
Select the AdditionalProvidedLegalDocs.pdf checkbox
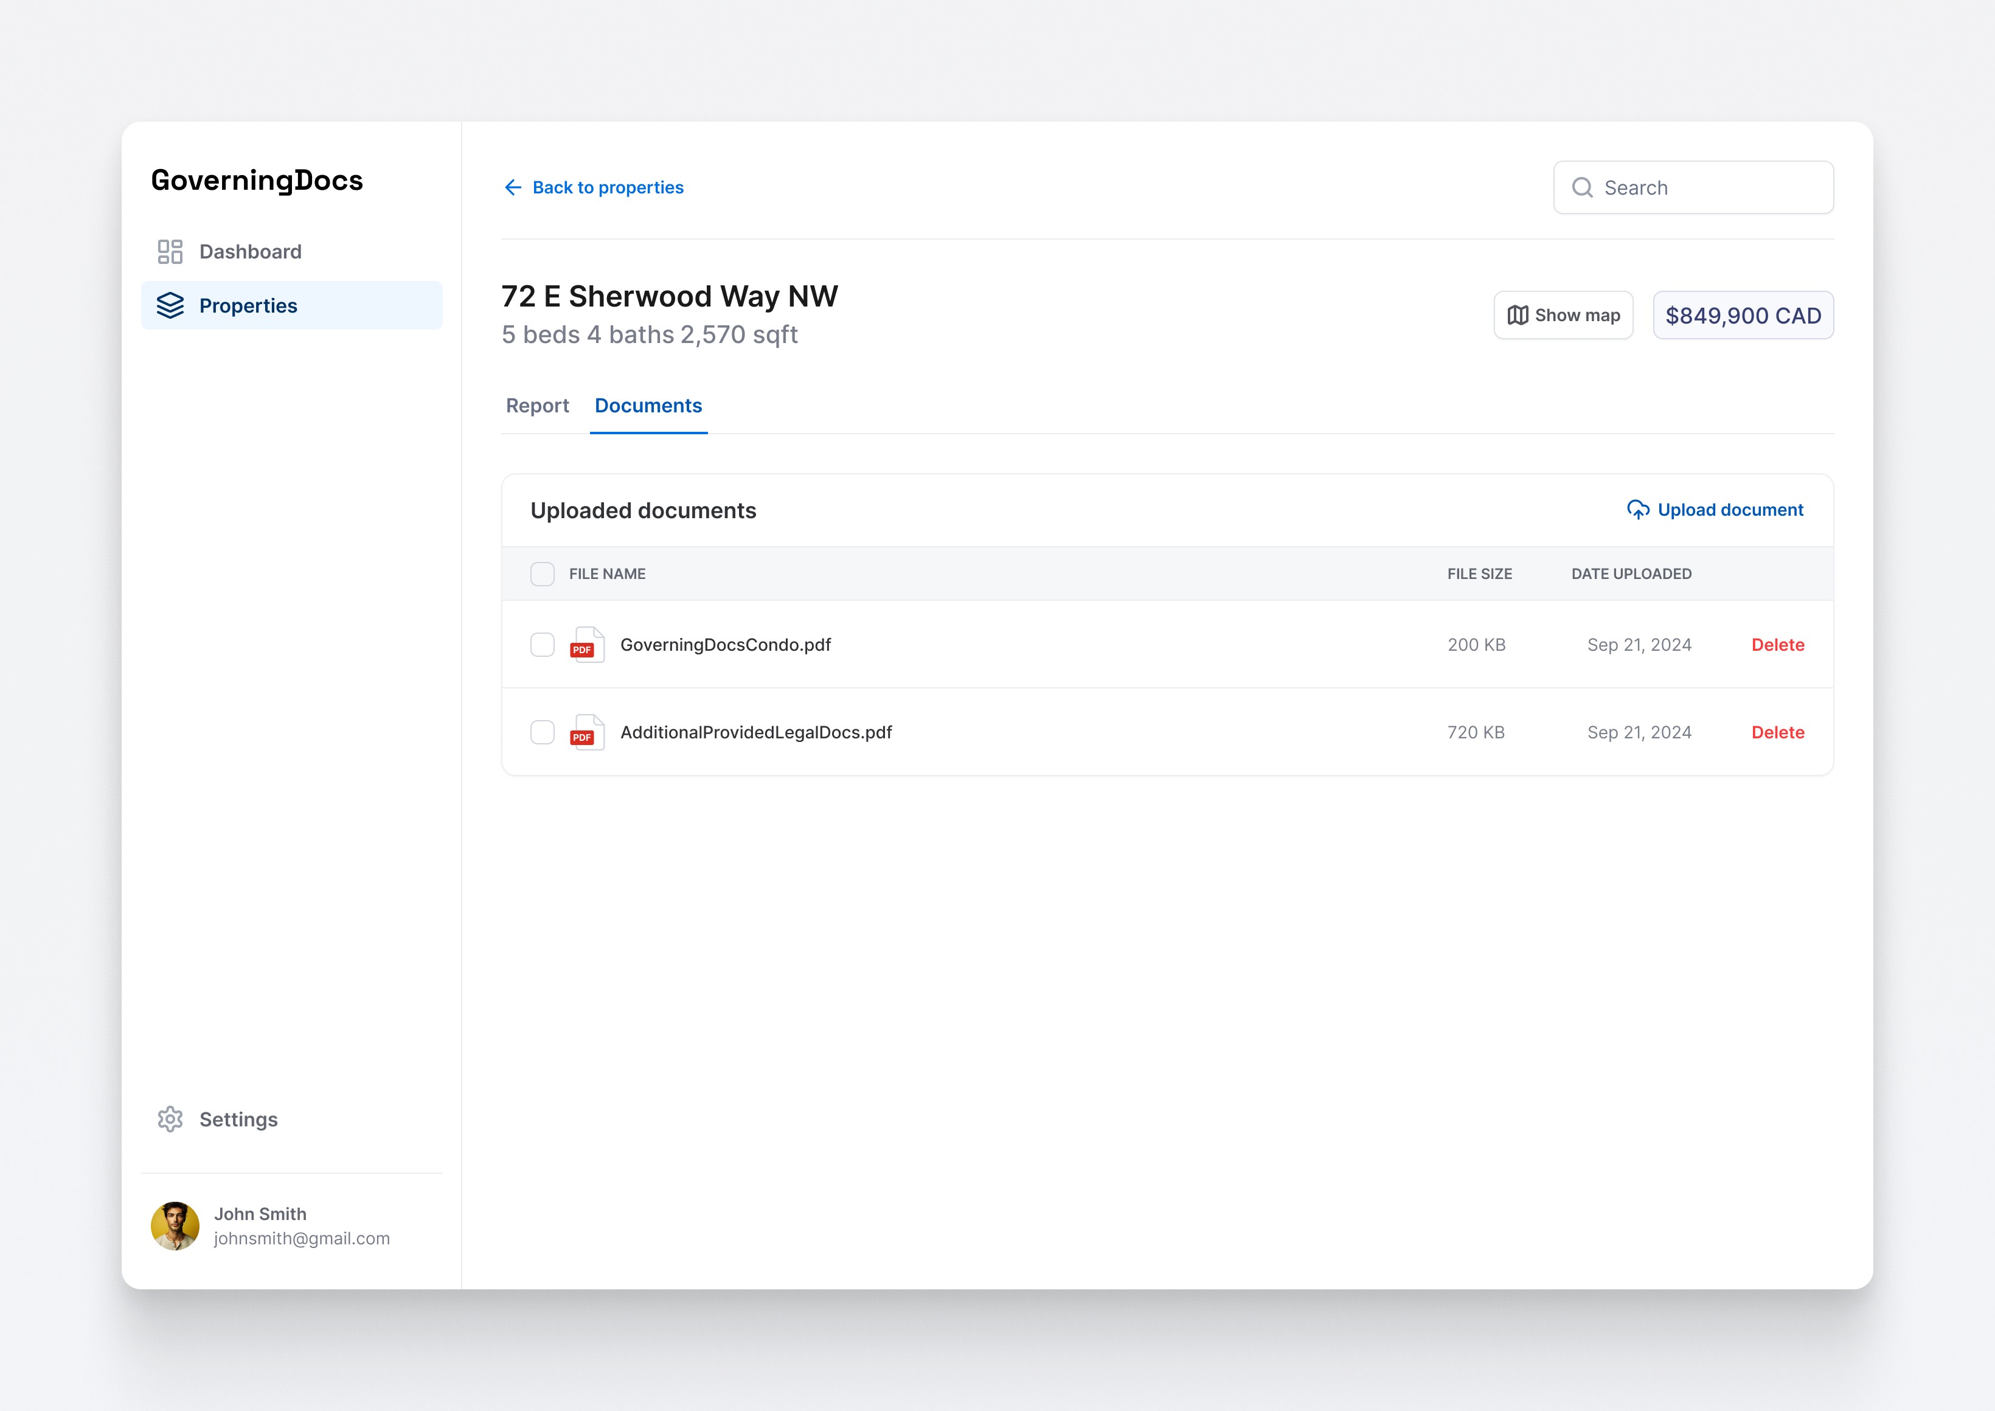coord(542,732)
